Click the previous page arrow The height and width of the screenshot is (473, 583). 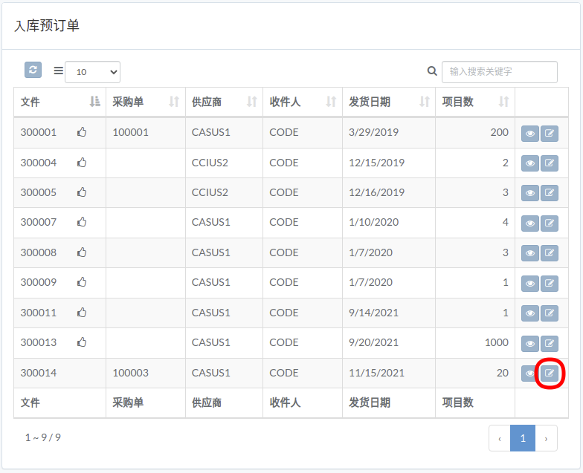coord(500,438)
